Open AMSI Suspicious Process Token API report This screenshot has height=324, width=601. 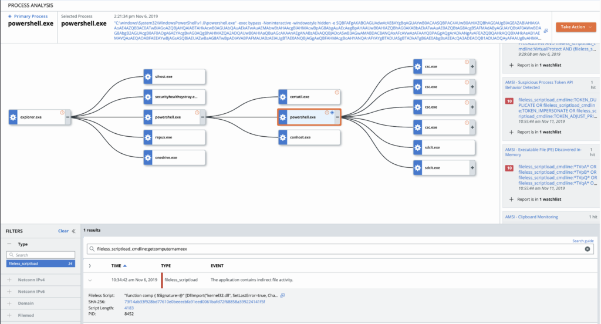pyautogui.click(x=539, y=85)
